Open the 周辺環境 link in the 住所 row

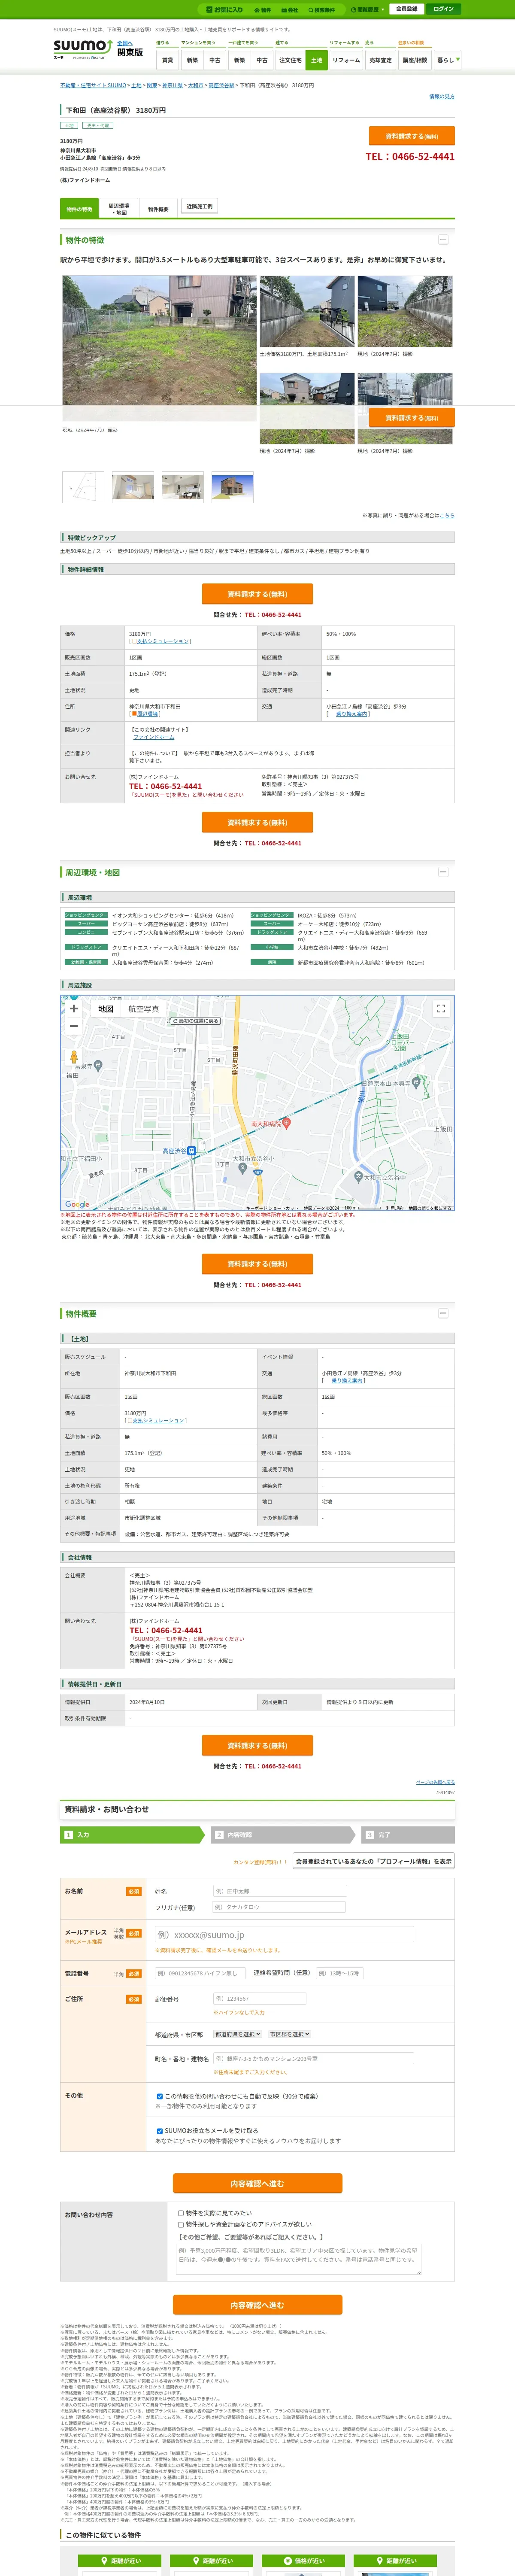tap(147, 714)
